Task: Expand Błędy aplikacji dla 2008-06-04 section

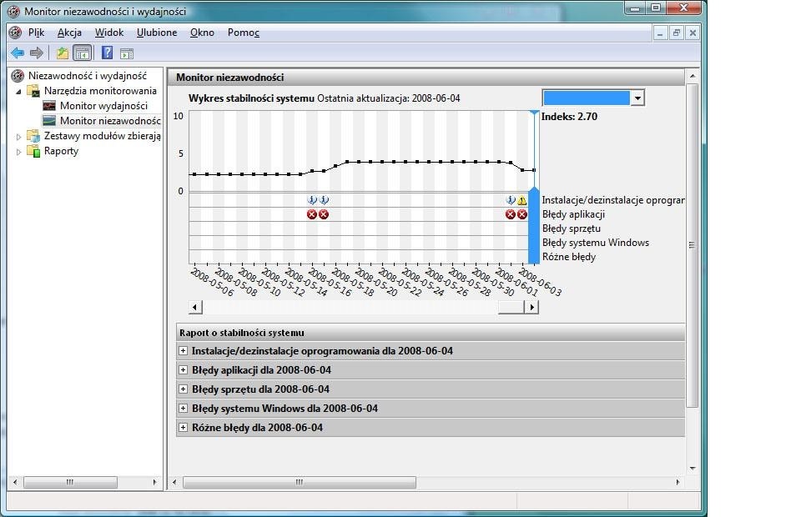Action: [184, 370]
